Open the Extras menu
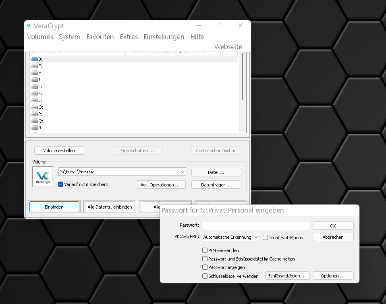386x304 pixels. click(129, 37)
